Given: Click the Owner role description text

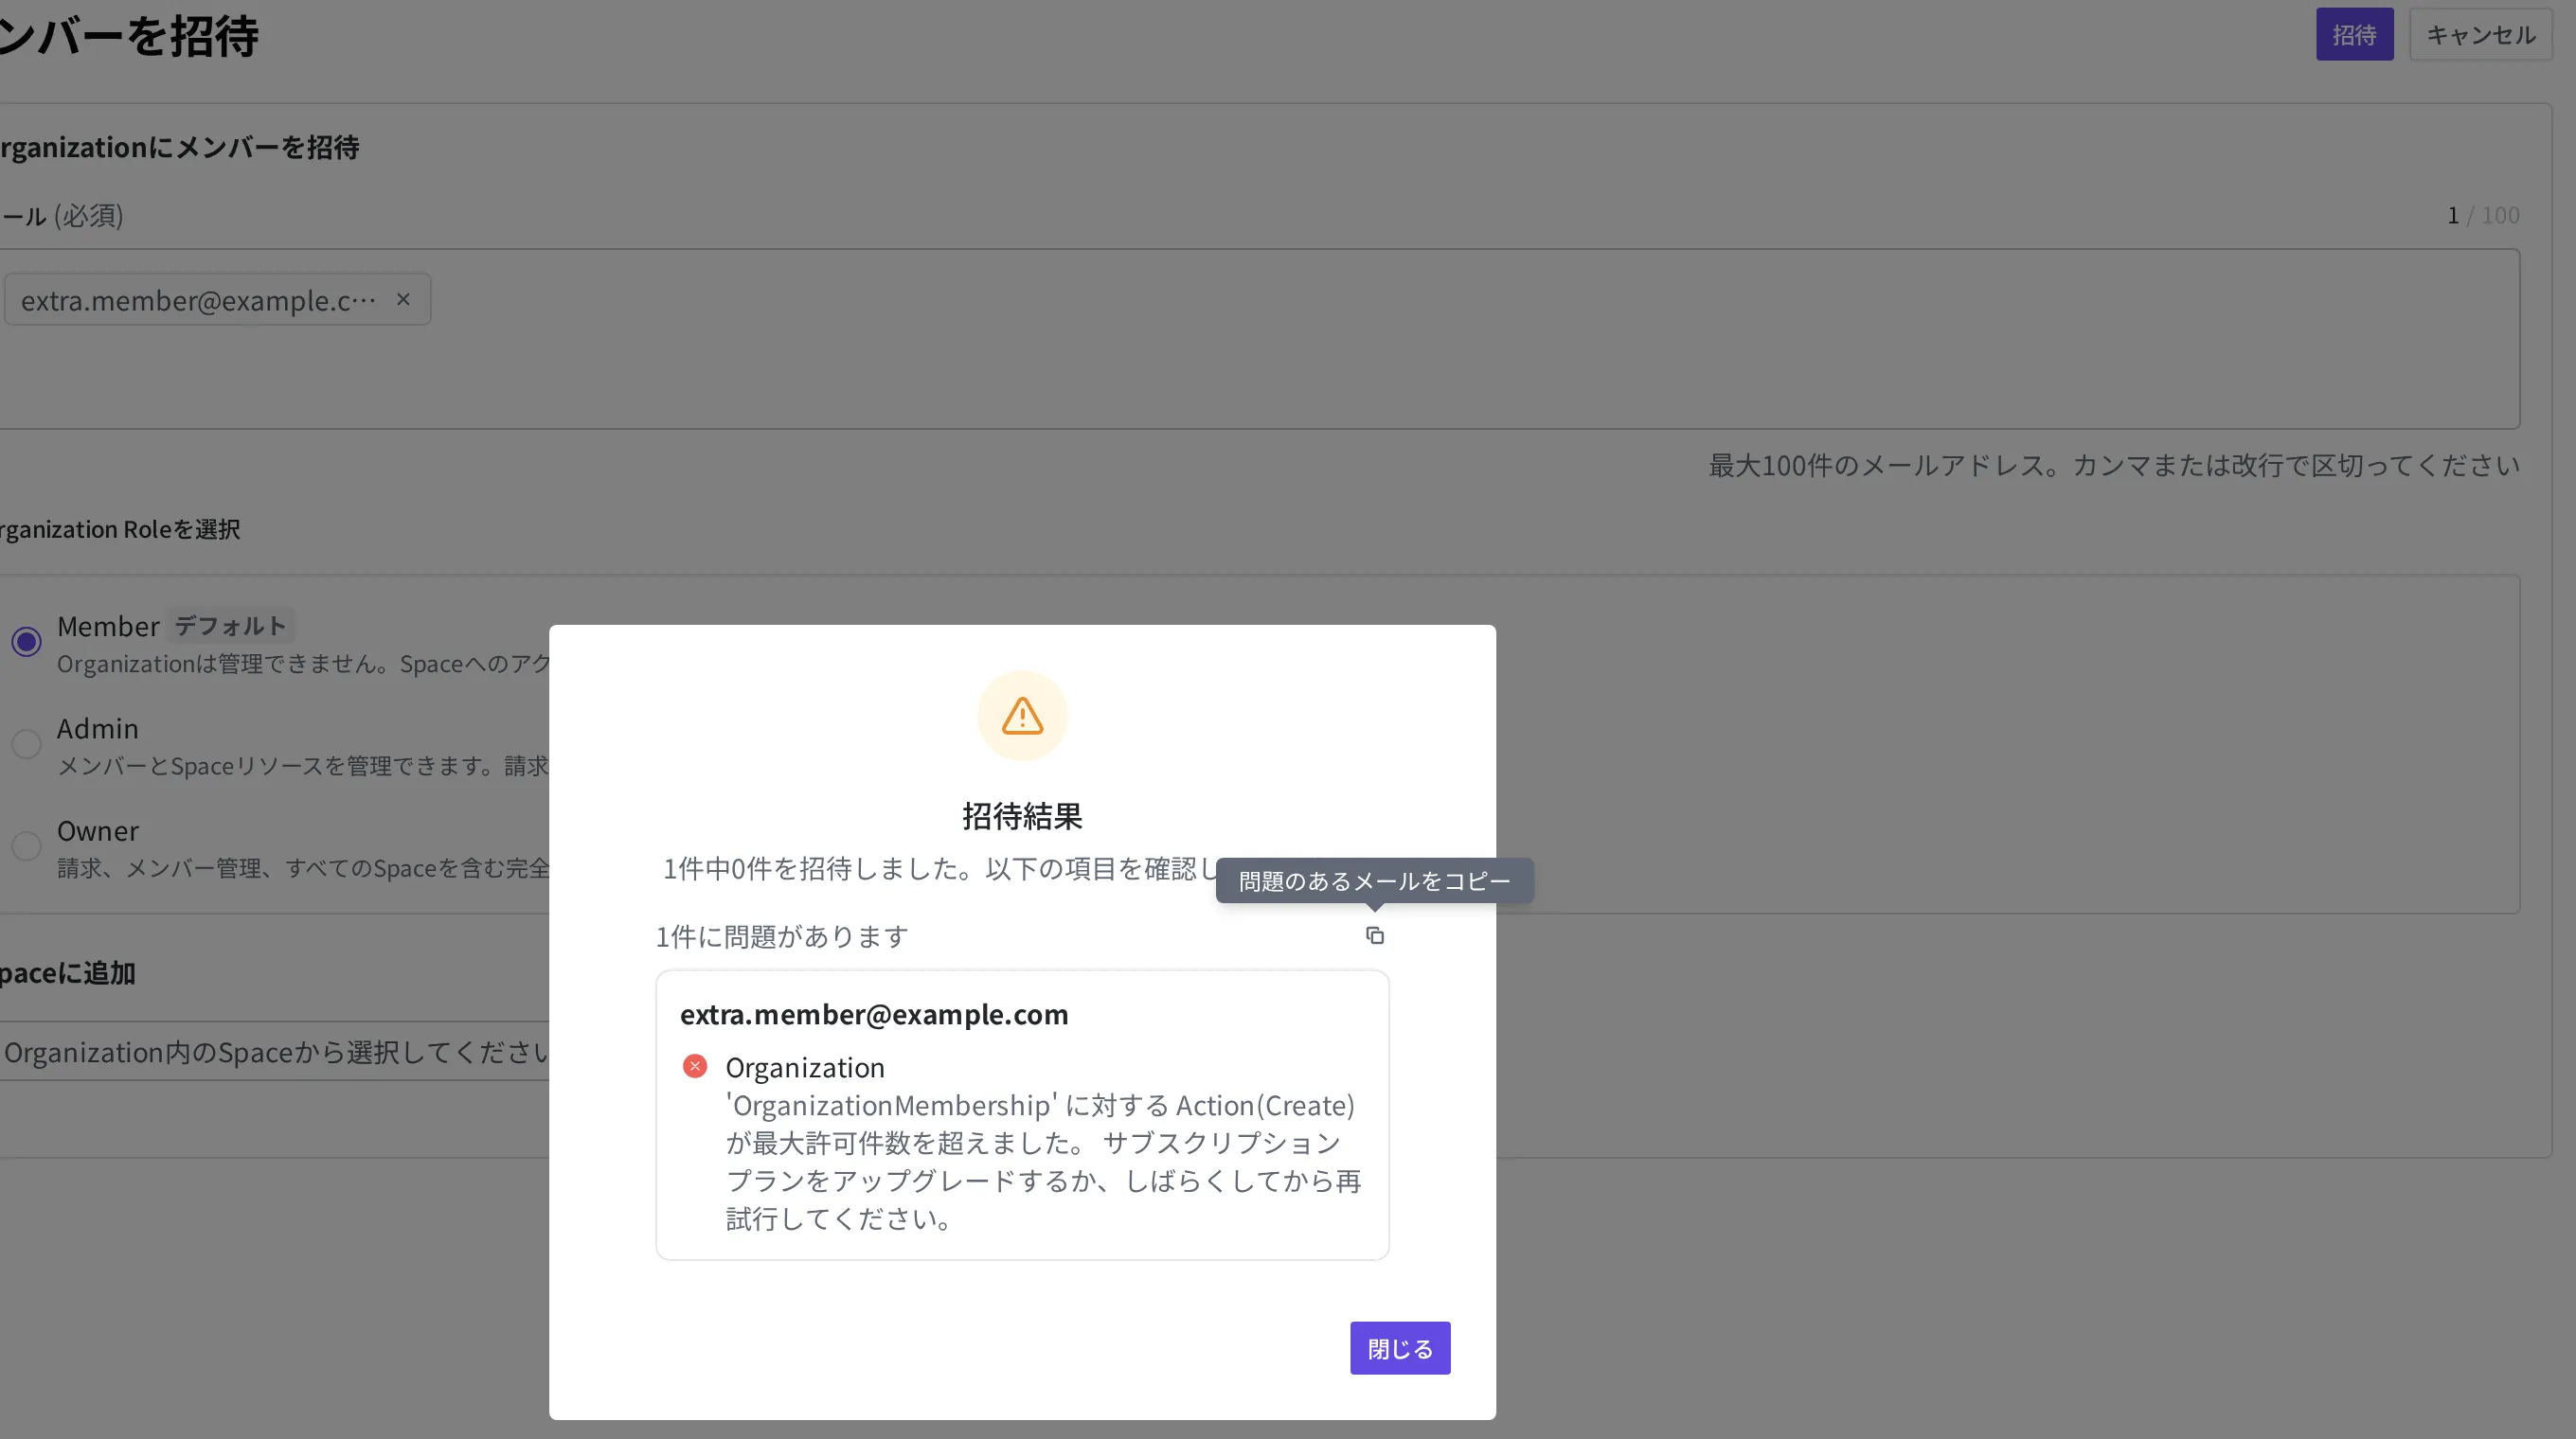Looking at the screenshot, I should [x=303, y=867].
